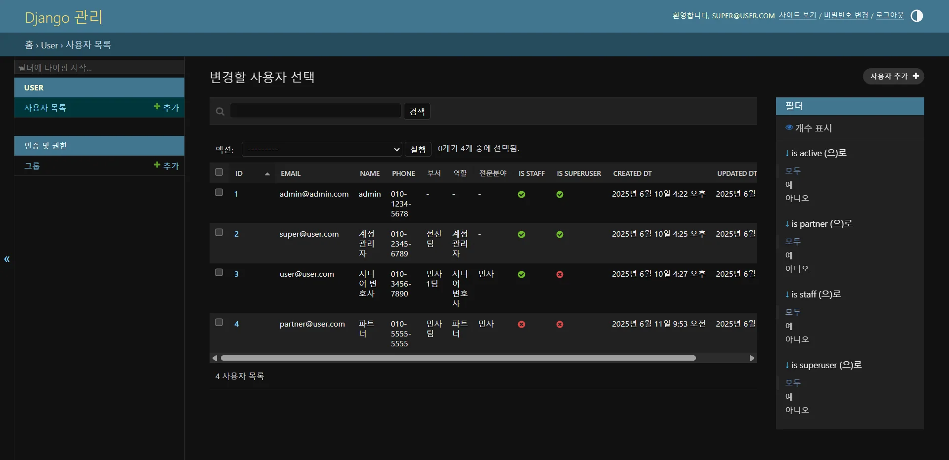
Task: Click the 실행 button
Action: [418, 149]
